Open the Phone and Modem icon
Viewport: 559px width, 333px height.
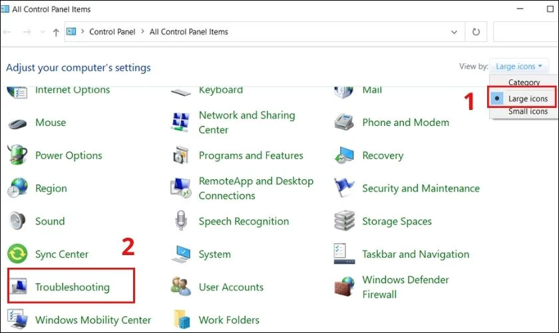344,122
